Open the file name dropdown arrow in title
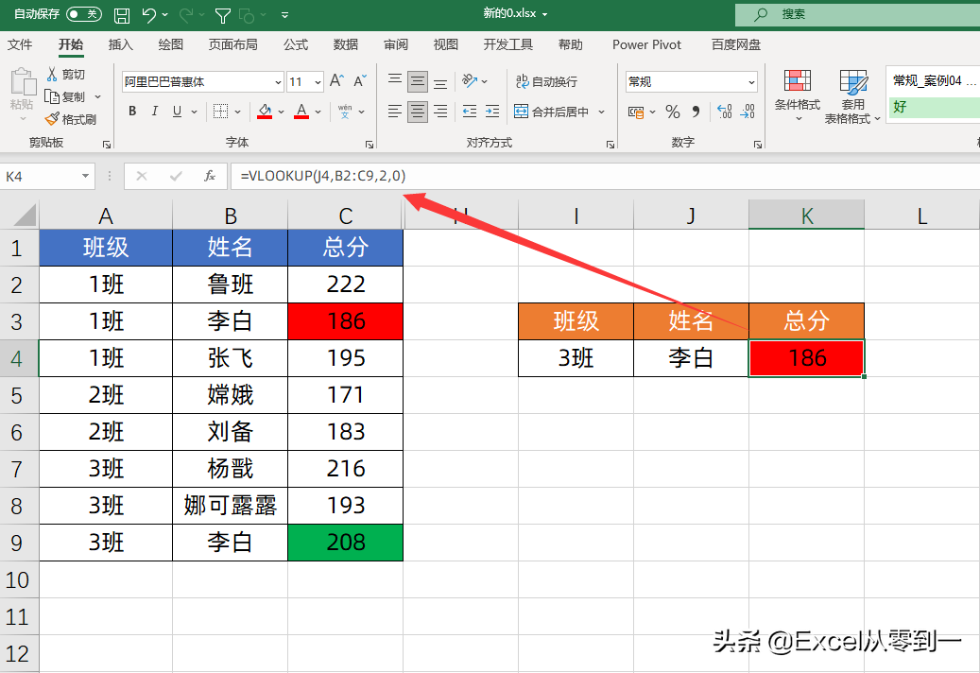 544,14
